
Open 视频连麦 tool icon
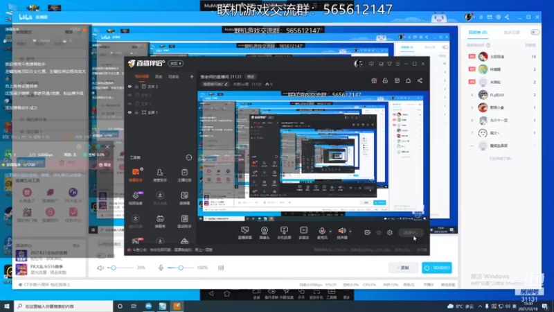point(135,198)
